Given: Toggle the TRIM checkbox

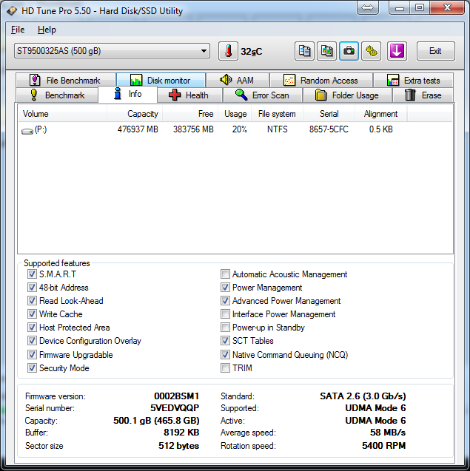Looking at the screenshot, I should click(x=225, y=368).
